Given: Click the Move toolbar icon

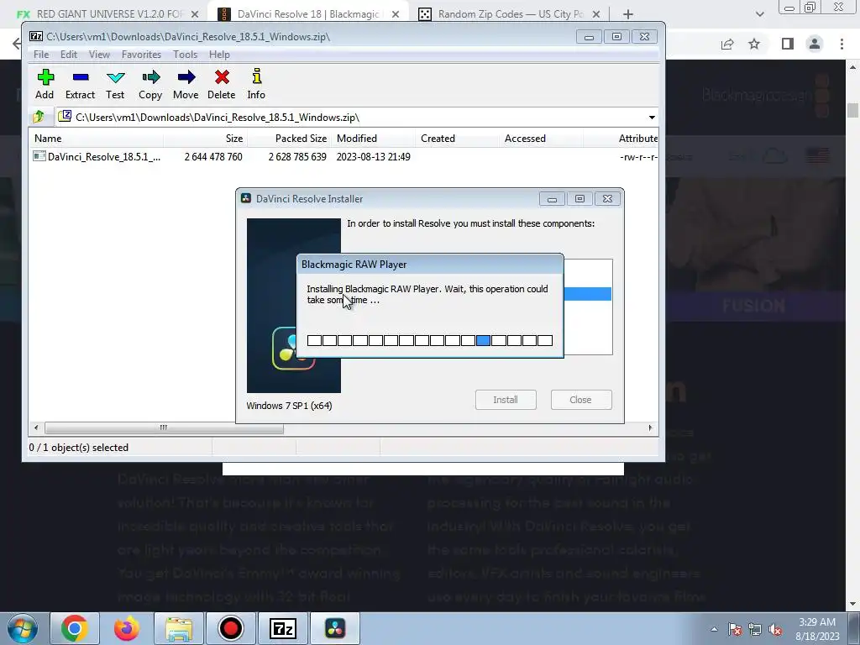Looking at the screenshot, I should tap(186, 84).
